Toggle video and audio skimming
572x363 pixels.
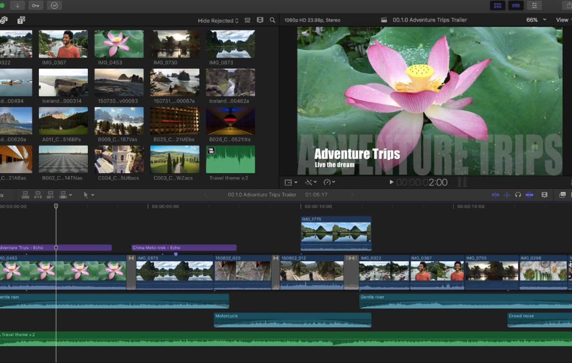[496, 195]
